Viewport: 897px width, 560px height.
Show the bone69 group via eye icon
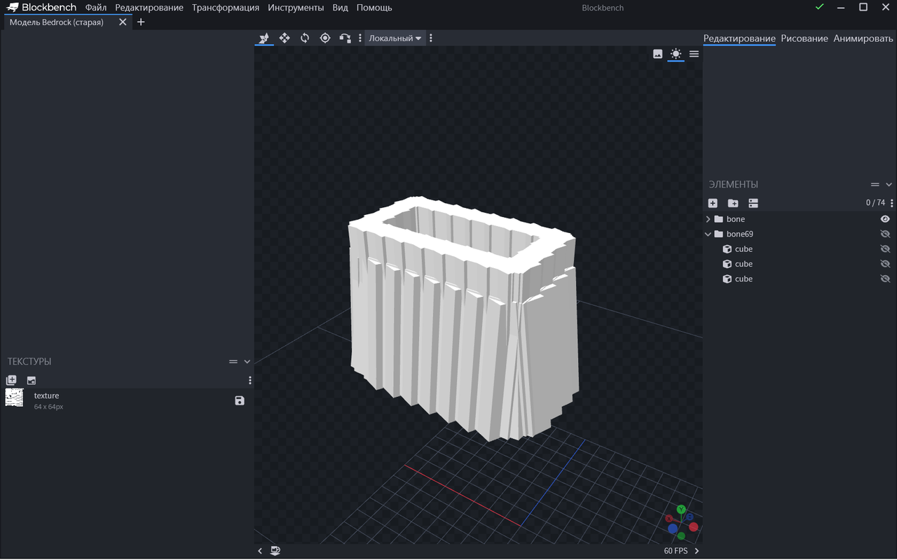pyautogui.click(x=885, y=234)
